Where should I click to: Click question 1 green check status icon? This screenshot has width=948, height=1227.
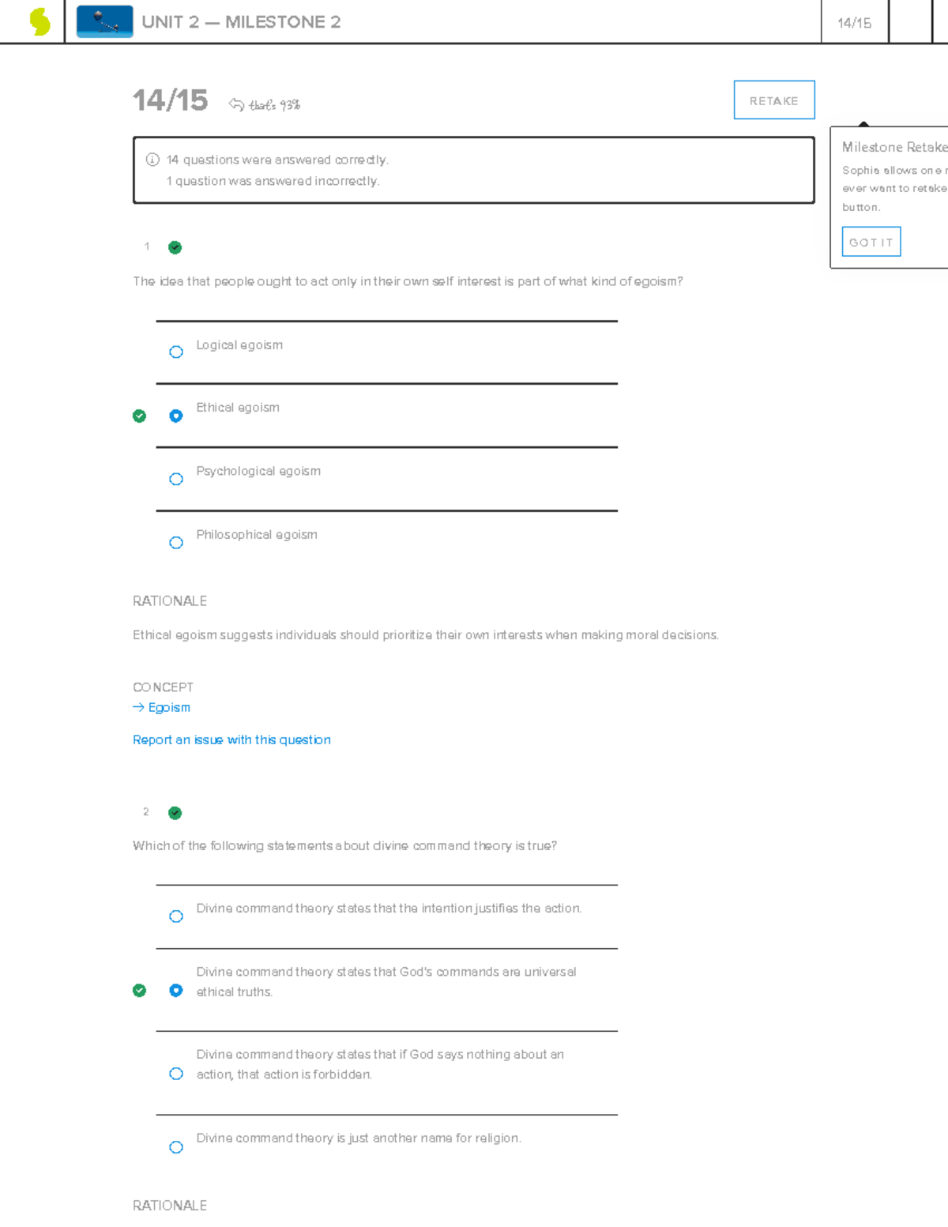[175, 247]
